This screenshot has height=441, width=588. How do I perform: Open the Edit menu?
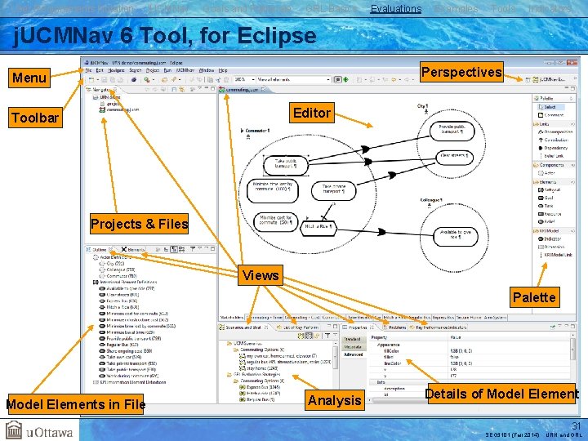coord(100,70)
